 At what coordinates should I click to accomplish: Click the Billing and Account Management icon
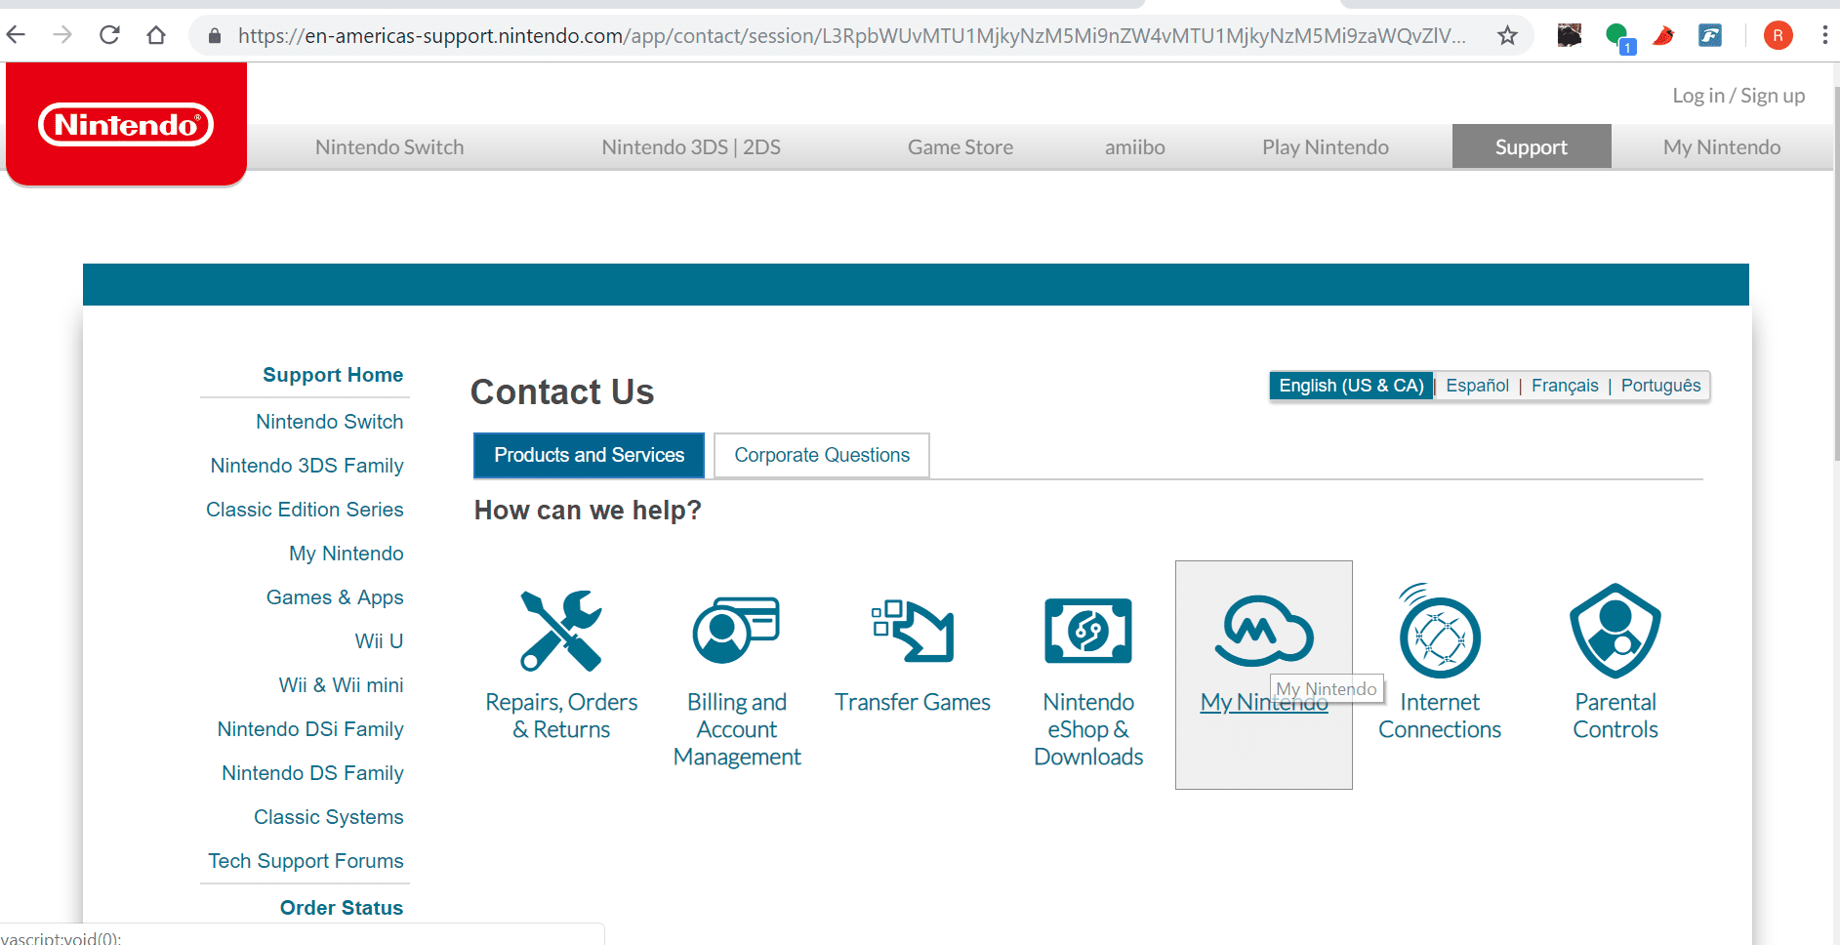(x=736, y=631)
